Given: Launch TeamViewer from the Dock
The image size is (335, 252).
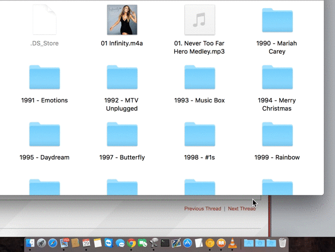Looking at the screenshot, I should 109,243.
